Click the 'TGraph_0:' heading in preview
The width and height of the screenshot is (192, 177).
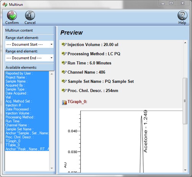[77, 102]
